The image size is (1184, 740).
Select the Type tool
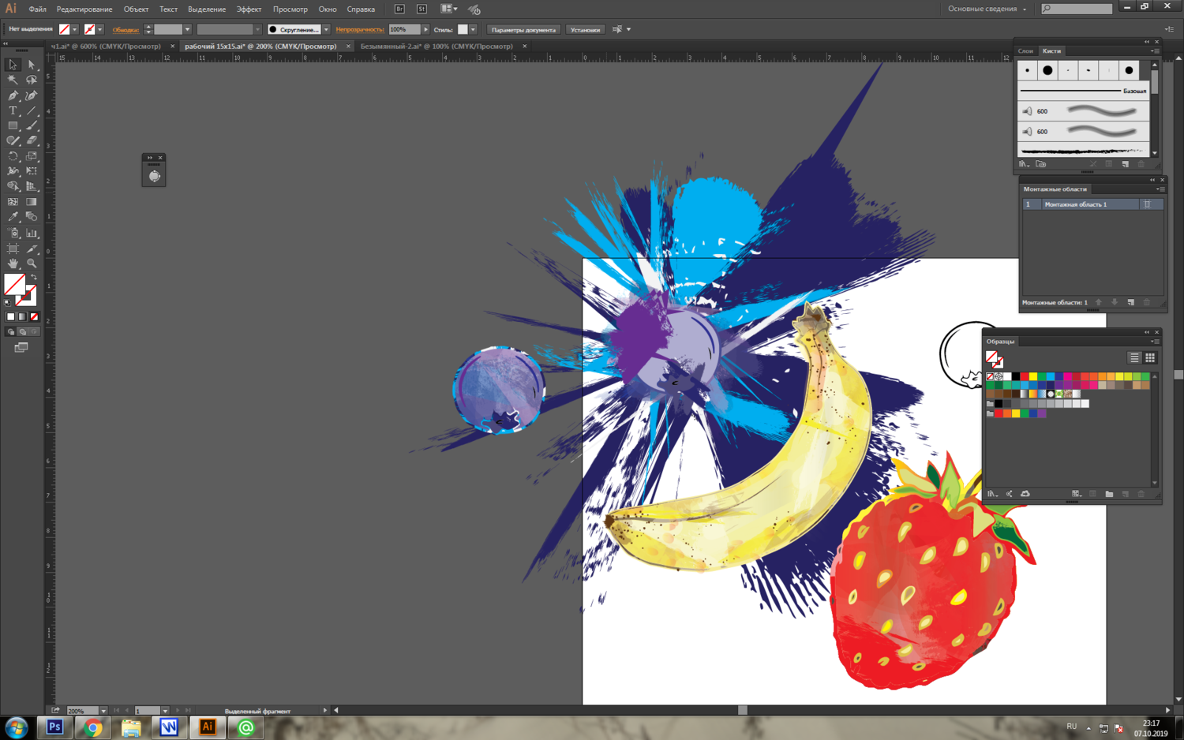tap(13, 111)
